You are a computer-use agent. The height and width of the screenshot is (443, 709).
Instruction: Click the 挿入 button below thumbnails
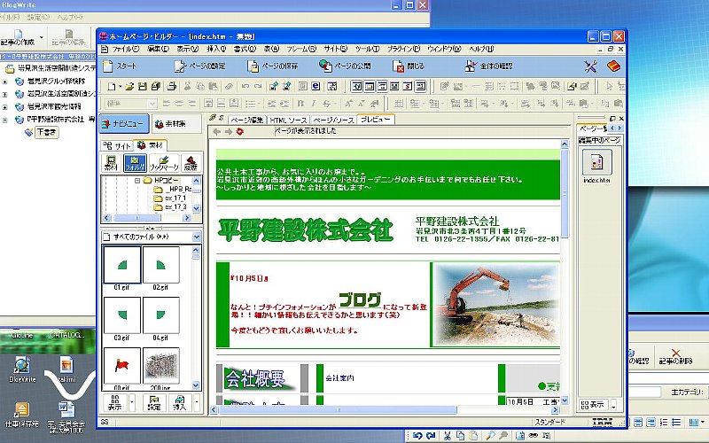(x=180, y=402)
